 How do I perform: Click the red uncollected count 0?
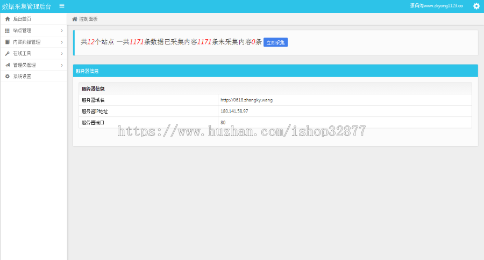[x=253, y=42]
